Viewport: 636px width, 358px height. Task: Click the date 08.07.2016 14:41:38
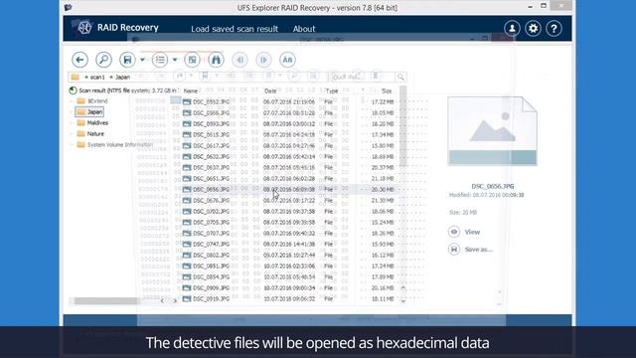289,245
